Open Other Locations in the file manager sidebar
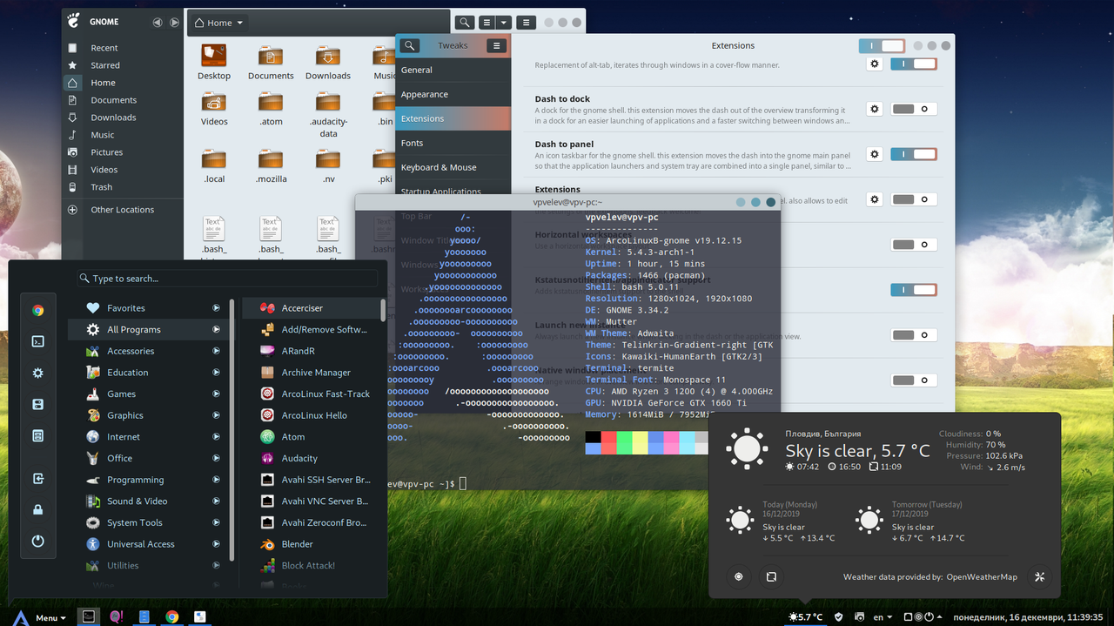The height and width of the screenshot is (626, 1114). tap(123, 210)
